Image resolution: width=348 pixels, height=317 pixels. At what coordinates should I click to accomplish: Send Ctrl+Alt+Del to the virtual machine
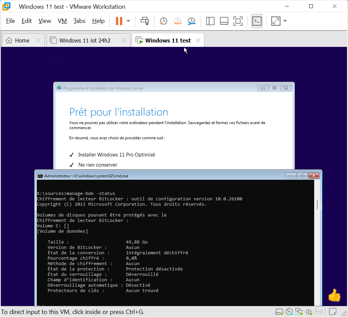tap(145, 21)
